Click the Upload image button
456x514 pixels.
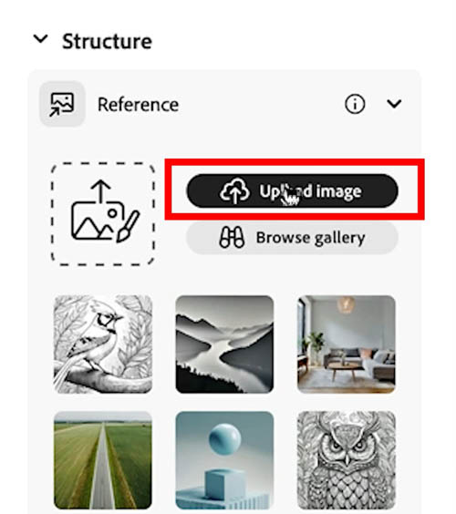293,190
